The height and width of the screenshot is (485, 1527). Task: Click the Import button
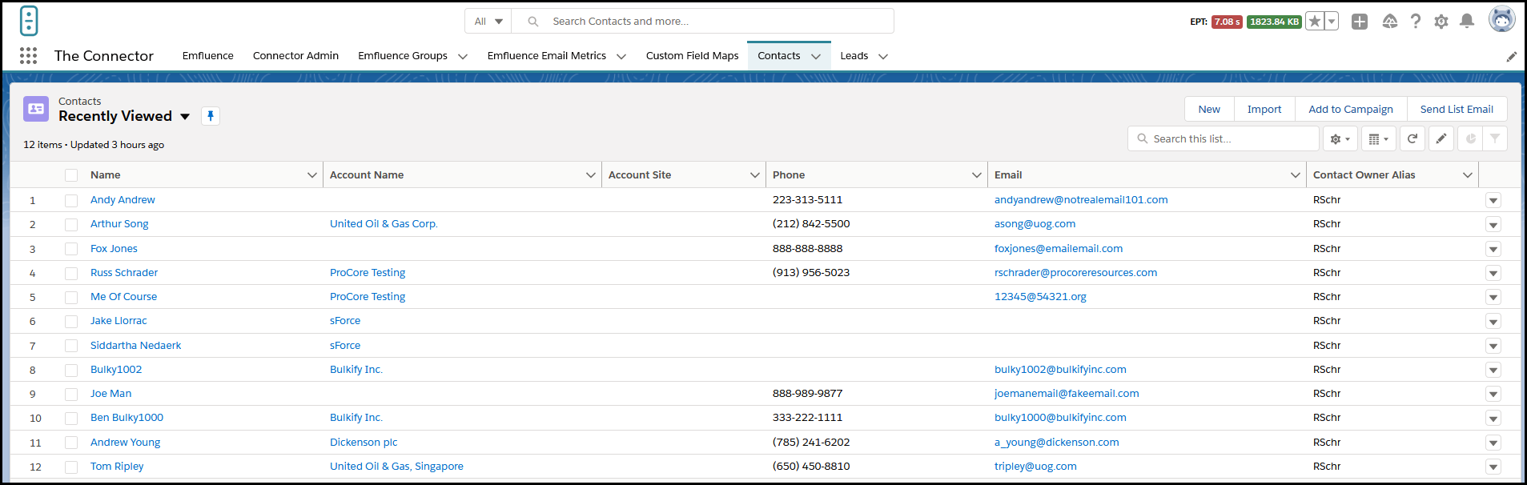click(x=1264, y=110)
